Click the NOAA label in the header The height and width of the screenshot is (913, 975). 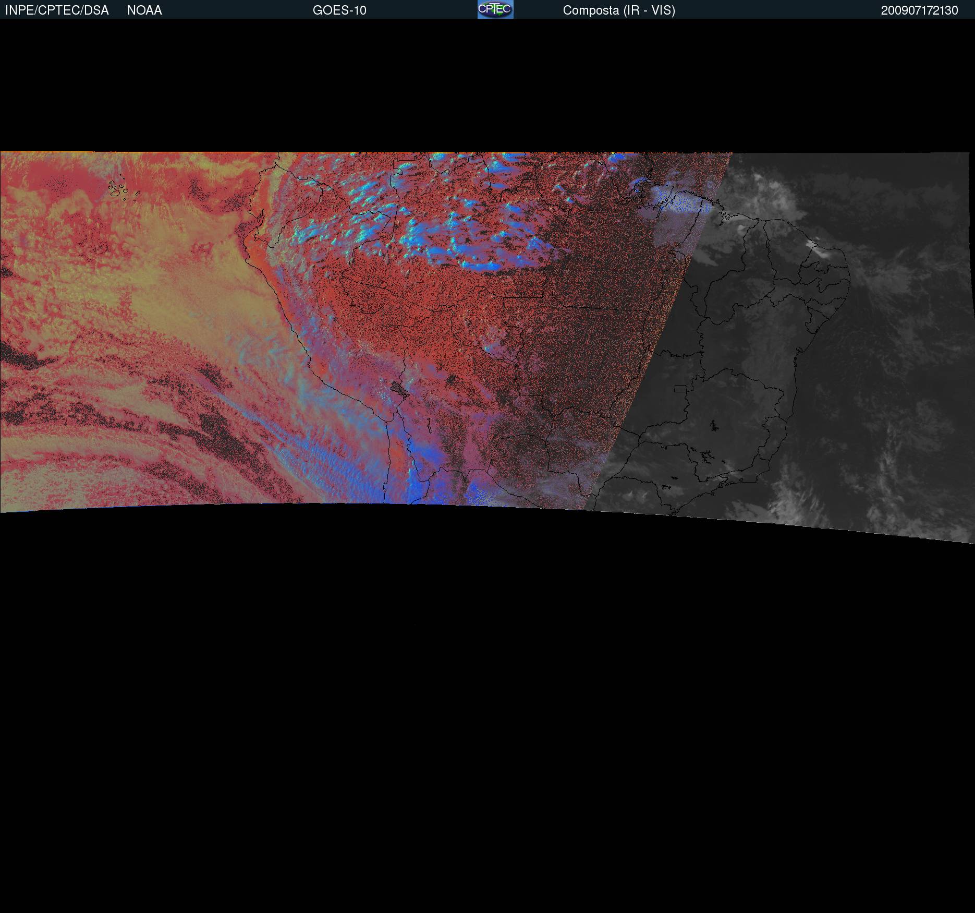144,10
